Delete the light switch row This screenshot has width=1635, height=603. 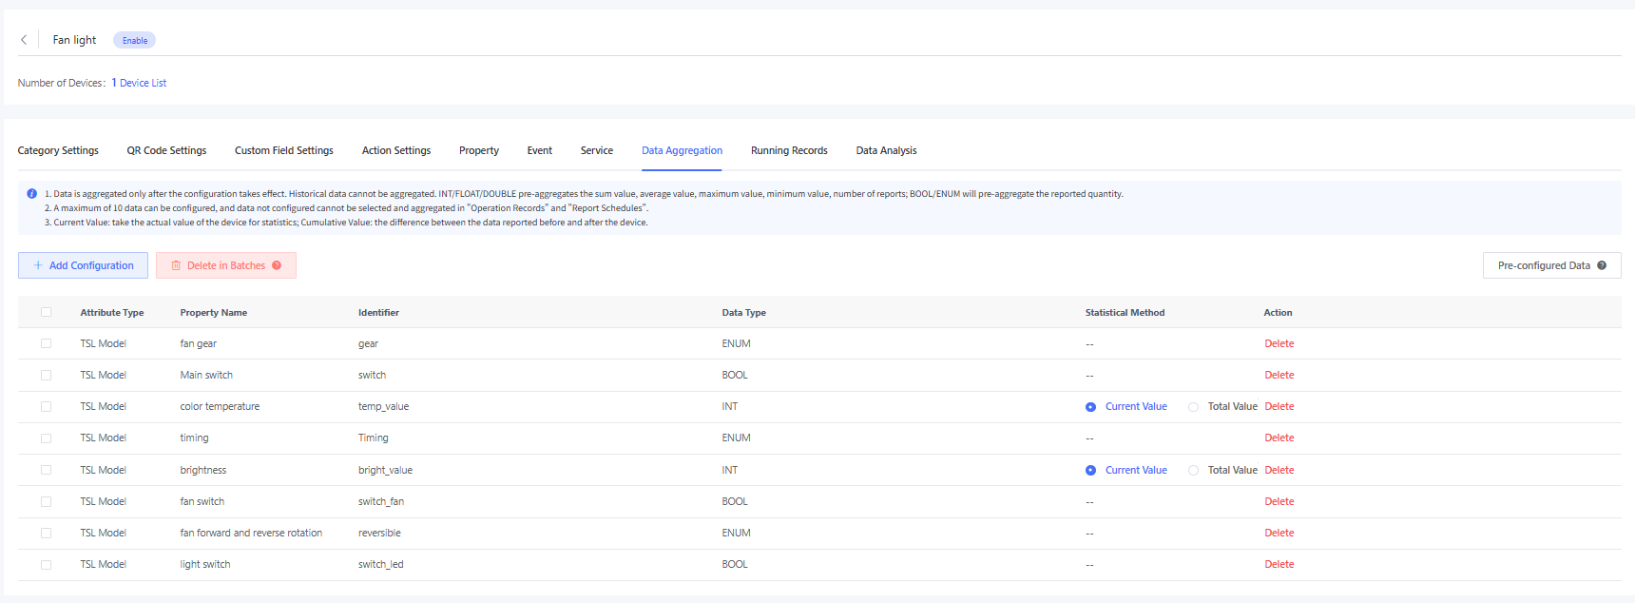tap(1279, 564)
